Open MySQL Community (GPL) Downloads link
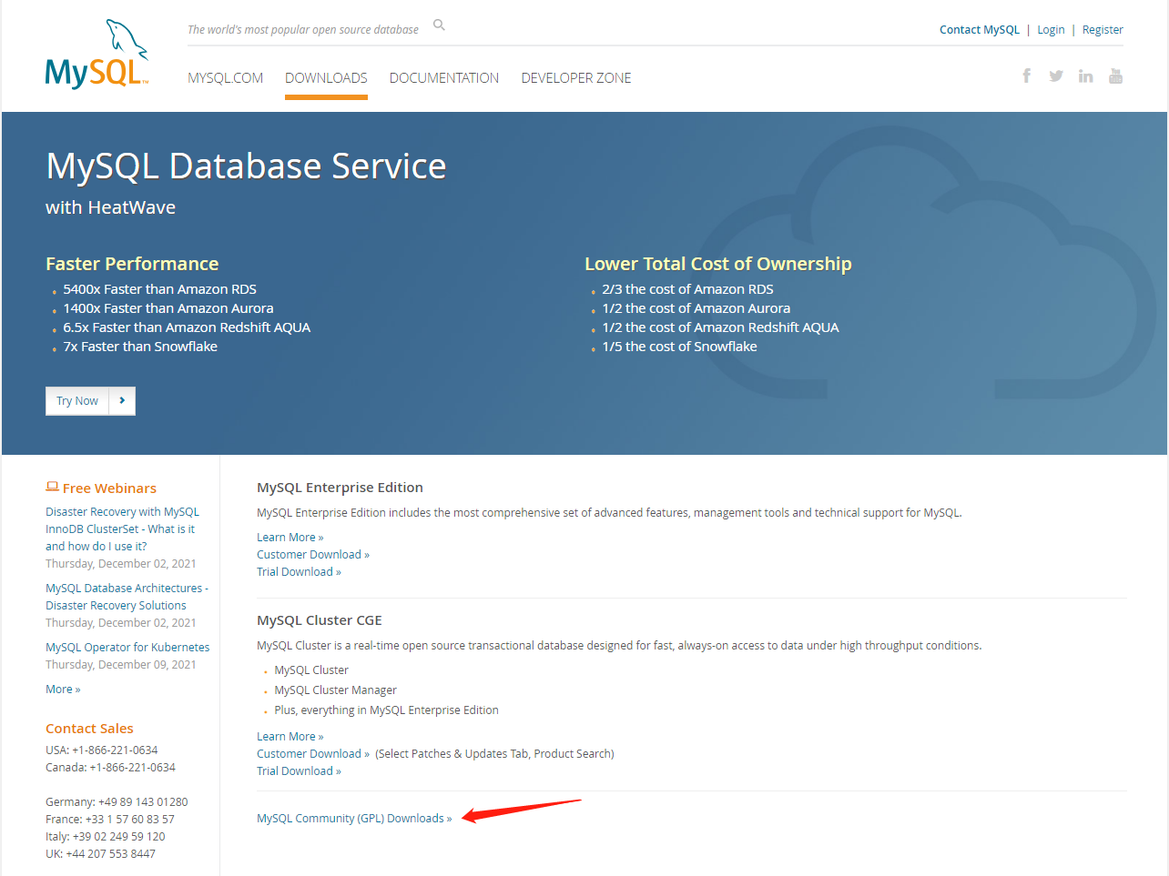 tap(353, 818)
